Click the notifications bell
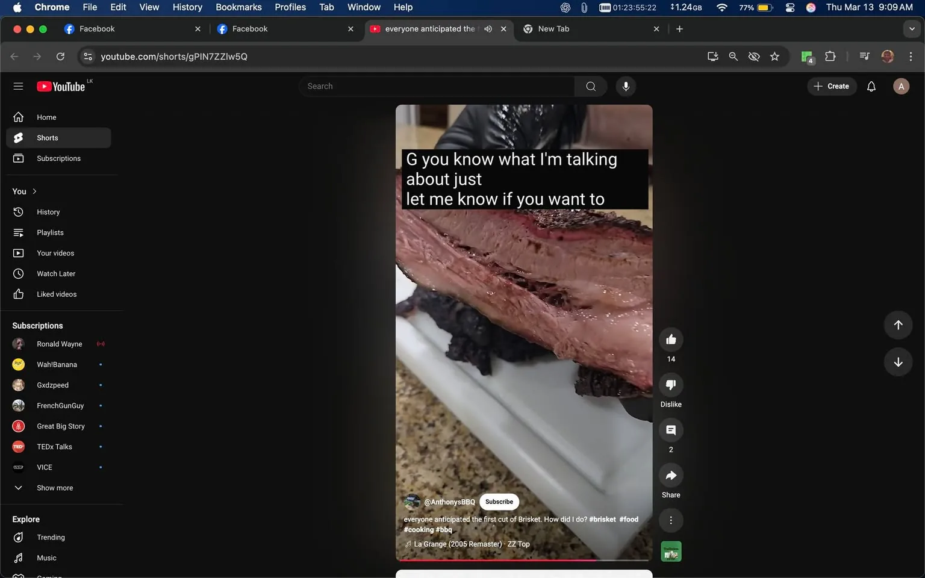Viewport: 925px width, 578px height. (x=871, y=86)
